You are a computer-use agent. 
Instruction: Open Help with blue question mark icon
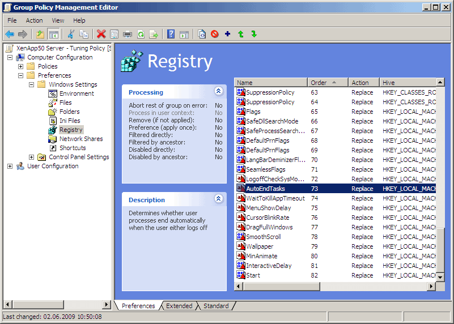pyautogui.click(x=171, y=35)
